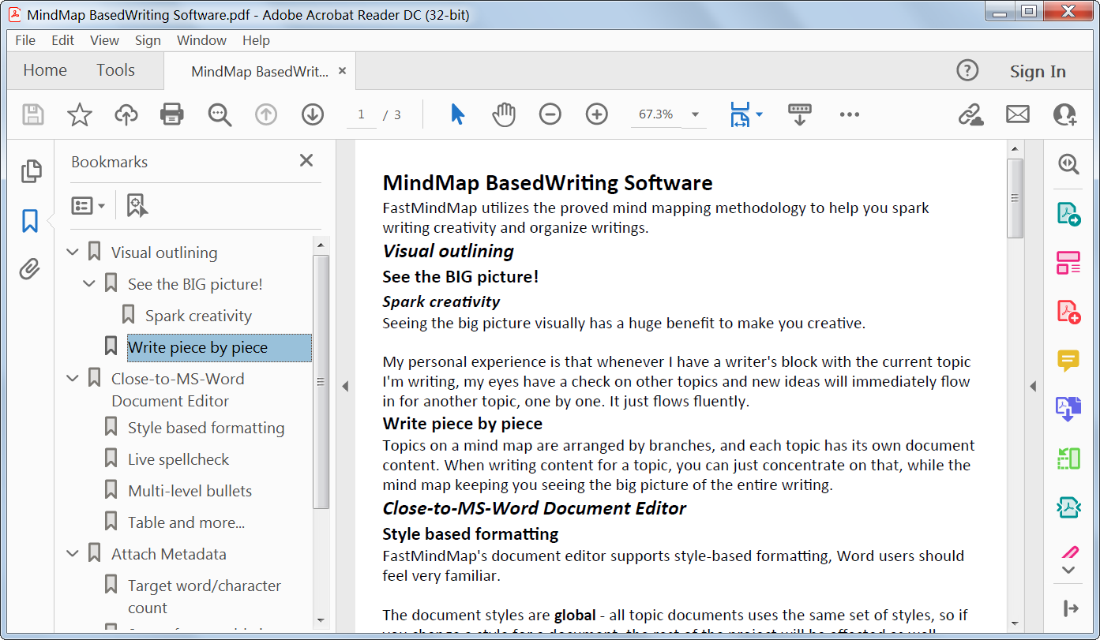Print the document

(172, 114)
